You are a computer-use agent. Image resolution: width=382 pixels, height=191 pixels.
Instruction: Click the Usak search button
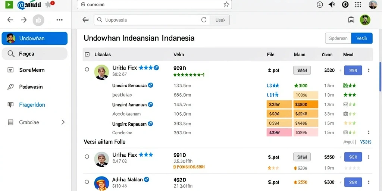(220, 20)
